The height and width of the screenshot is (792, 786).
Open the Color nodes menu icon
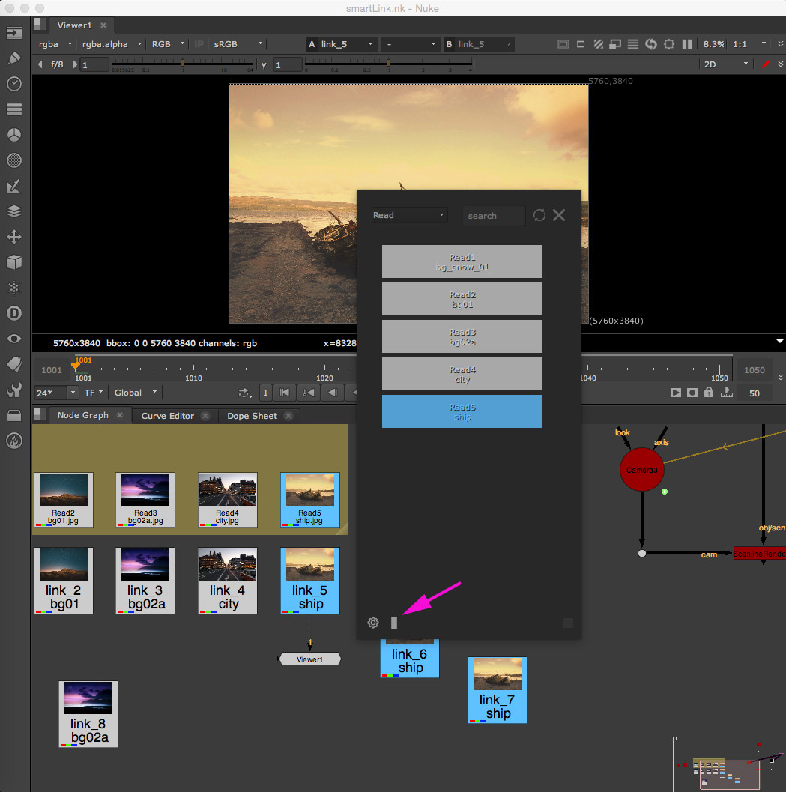point(13,135)
